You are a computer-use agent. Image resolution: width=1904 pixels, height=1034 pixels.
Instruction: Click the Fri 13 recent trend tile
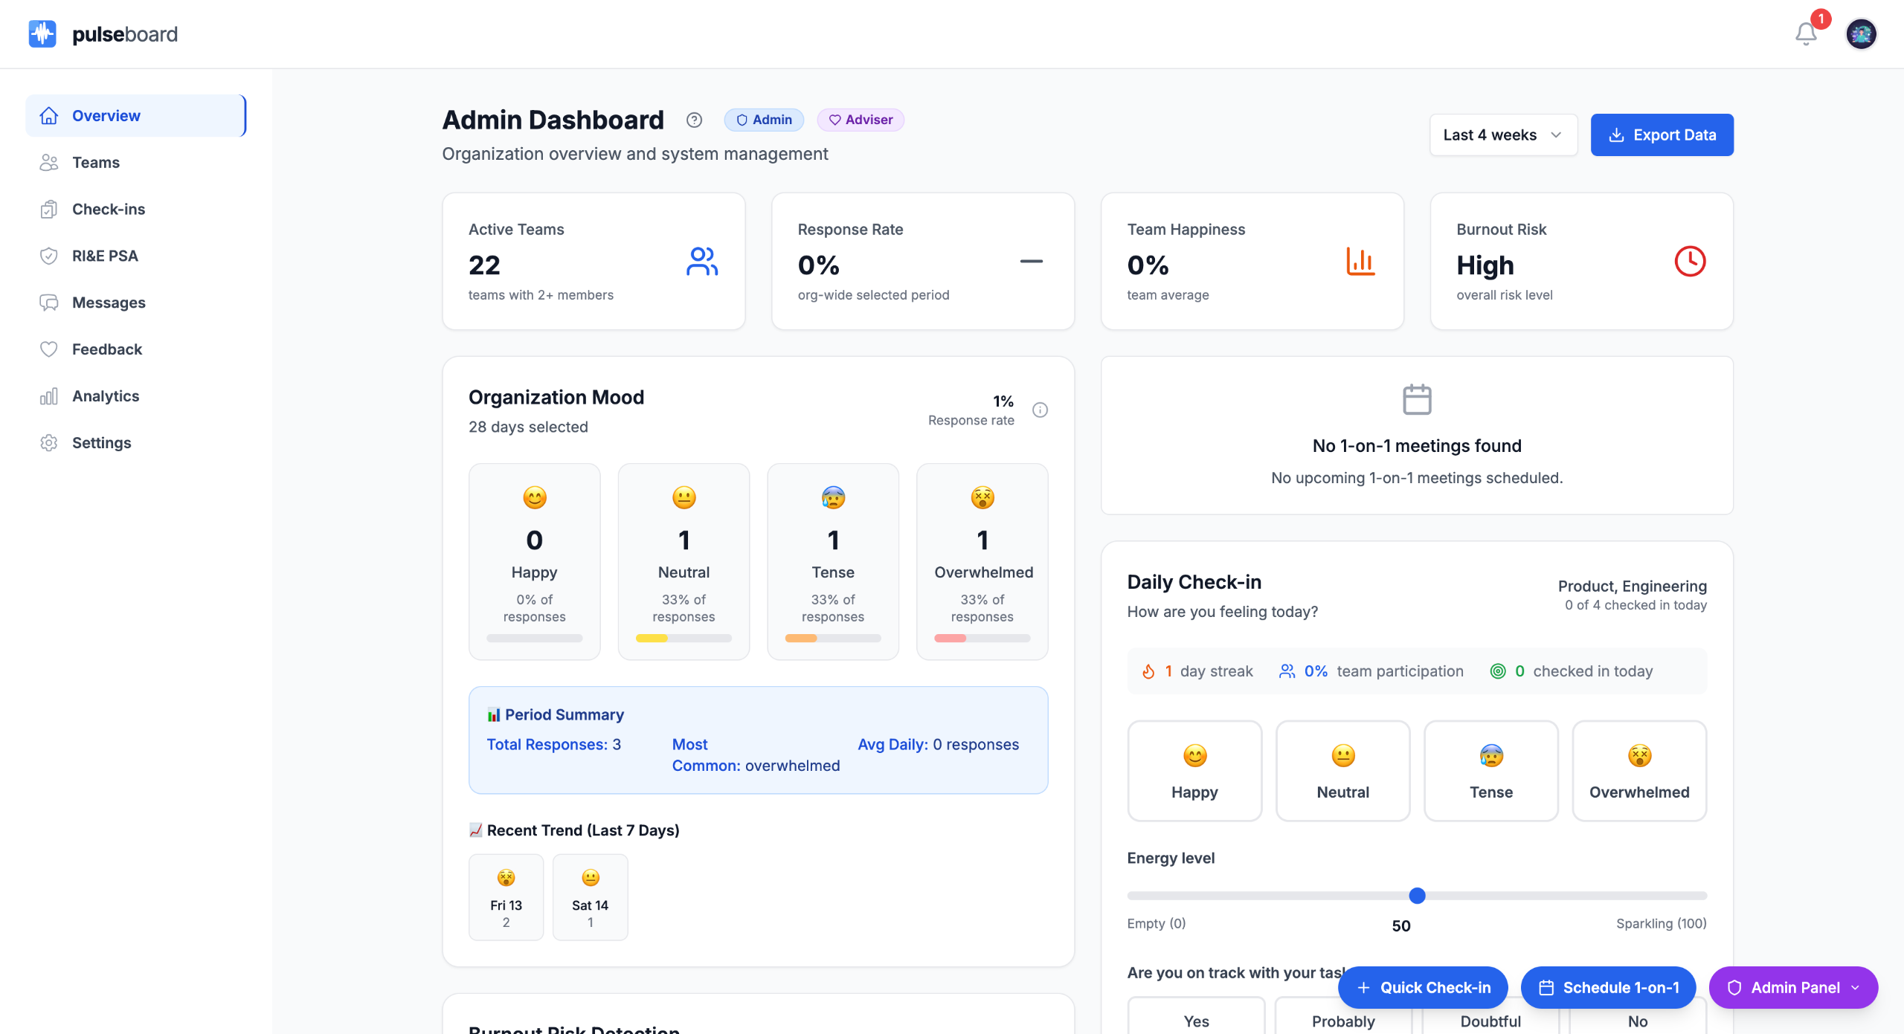tap(506, 898)
